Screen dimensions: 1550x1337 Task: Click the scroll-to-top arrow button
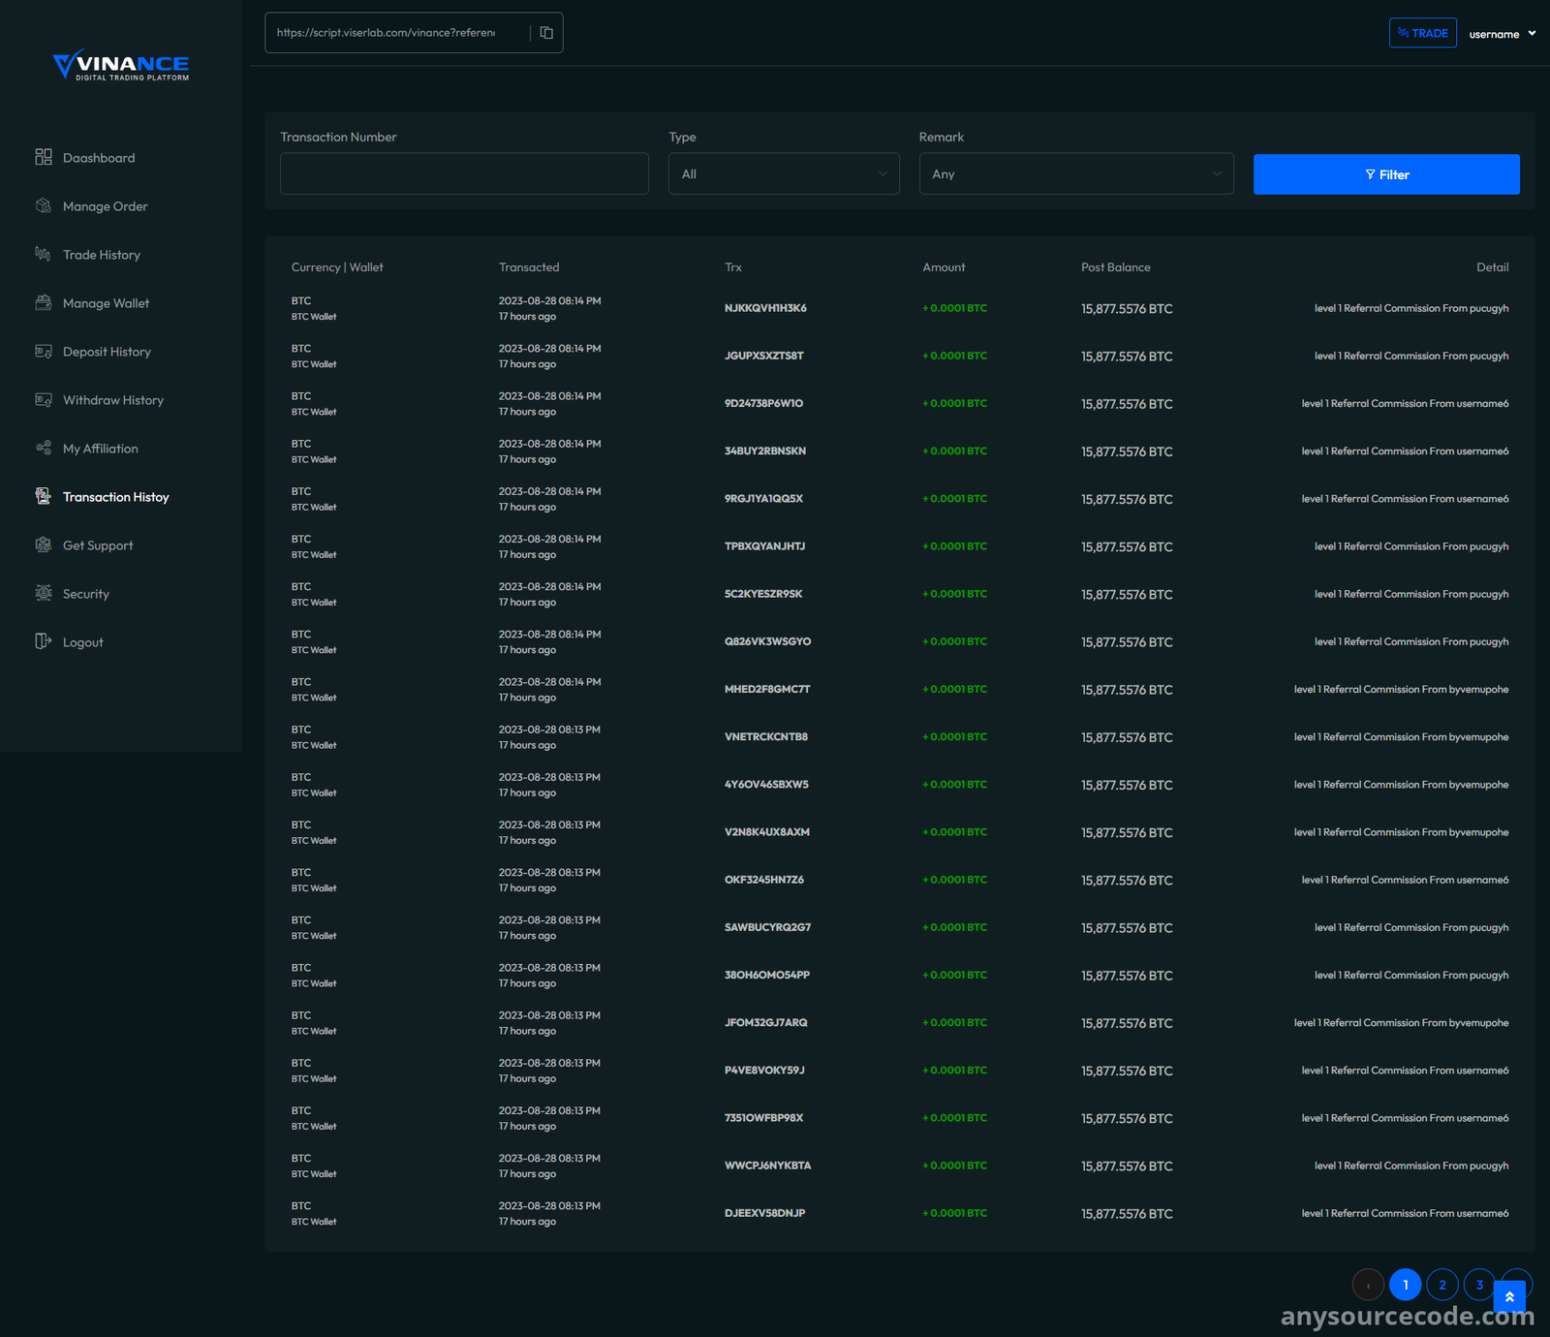pyautogui.click(x=1509, y=1296)
